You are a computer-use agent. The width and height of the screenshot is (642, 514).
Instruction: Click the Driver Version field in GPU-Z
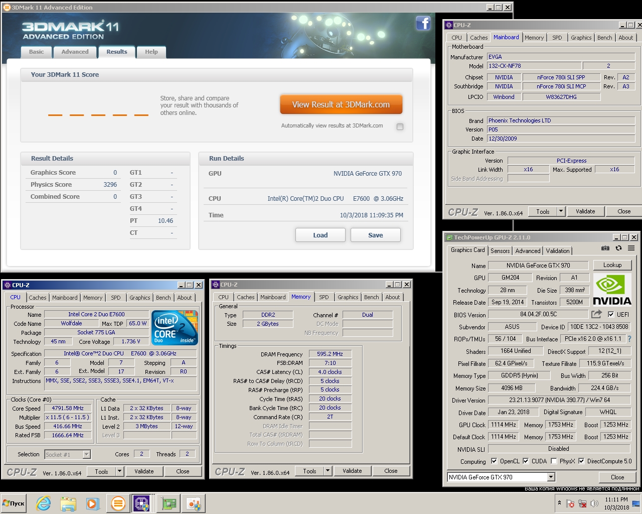coord(560,400)
